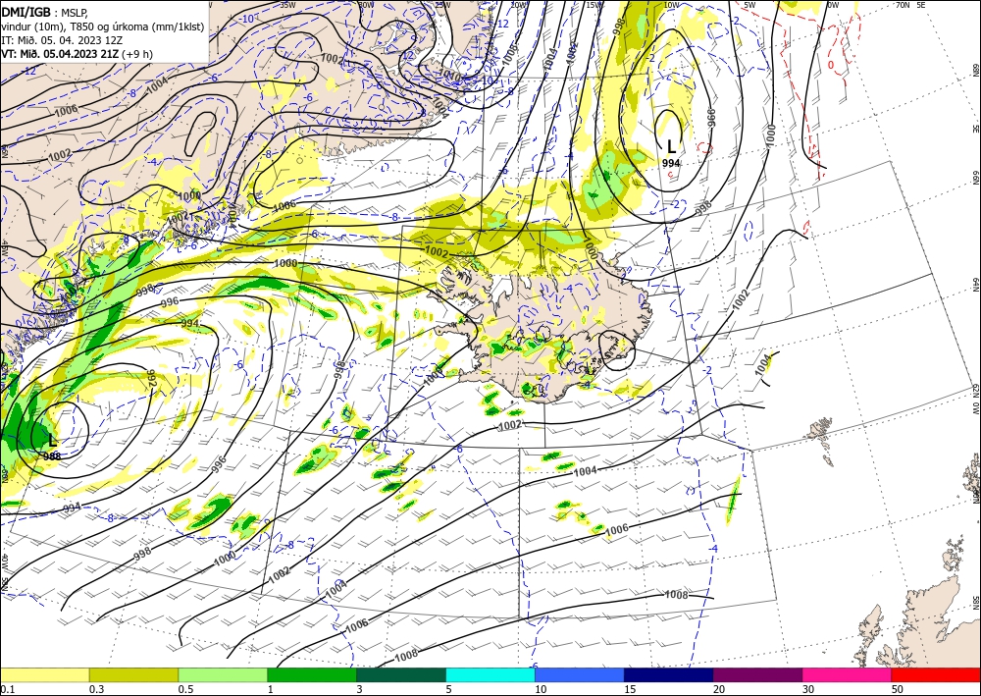The height and width of the screenshot is (696, 981).
Task: Select the dark green 3–5 legend swatch
Action: [401, 674]
